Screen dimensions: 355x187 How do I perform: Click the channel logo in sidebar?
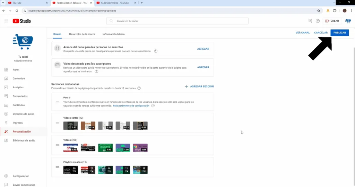click(x=23, y=42)
